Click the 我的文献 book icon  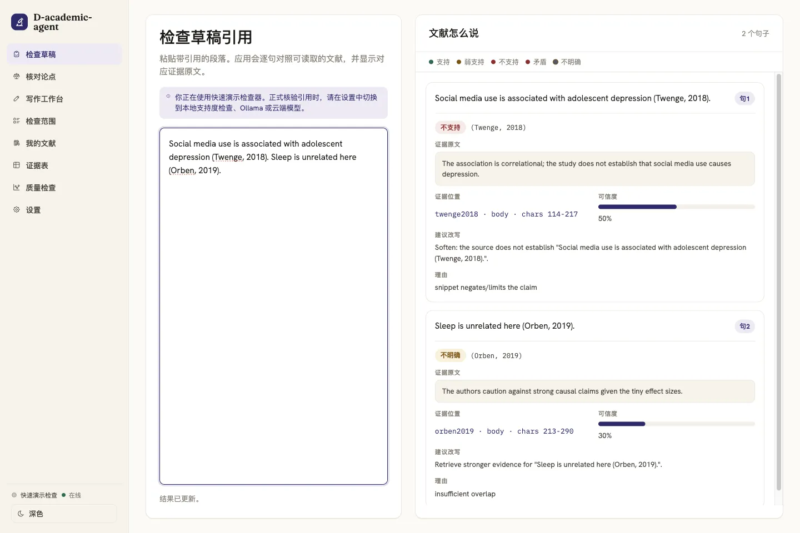[17, 143]
